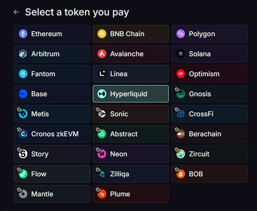Pick the Sonic network

click(131, 114)
